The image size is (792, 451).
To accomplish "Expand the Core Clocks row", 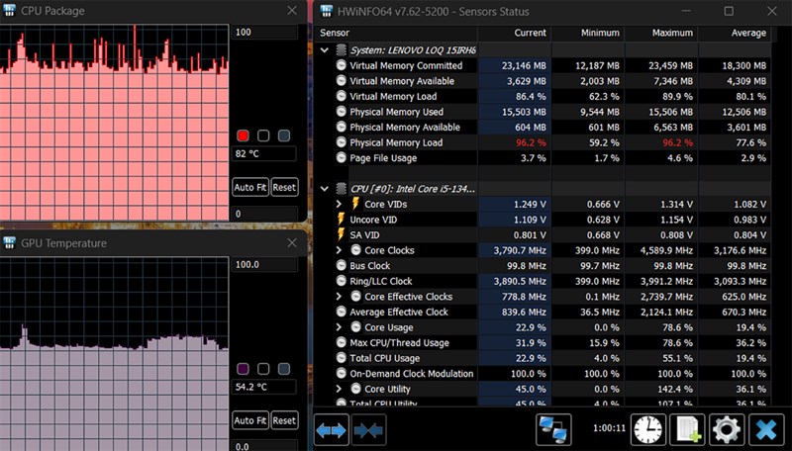I will tap(340, 250).
